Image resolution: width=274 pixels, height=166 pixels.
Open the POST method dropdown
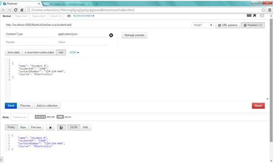click(x=203, y=25)
